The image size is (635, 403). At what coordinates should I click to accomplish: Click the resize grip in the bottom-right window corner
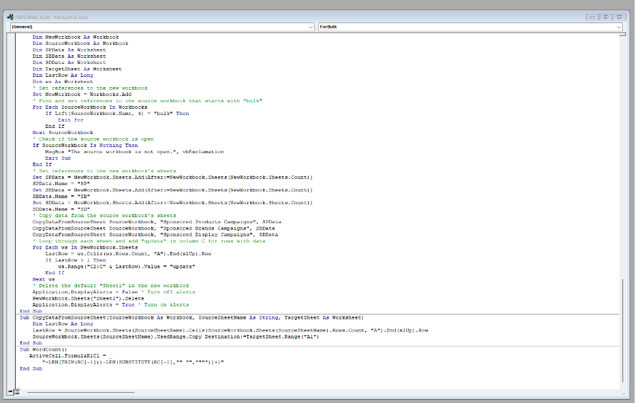click(x=623, y=393)
